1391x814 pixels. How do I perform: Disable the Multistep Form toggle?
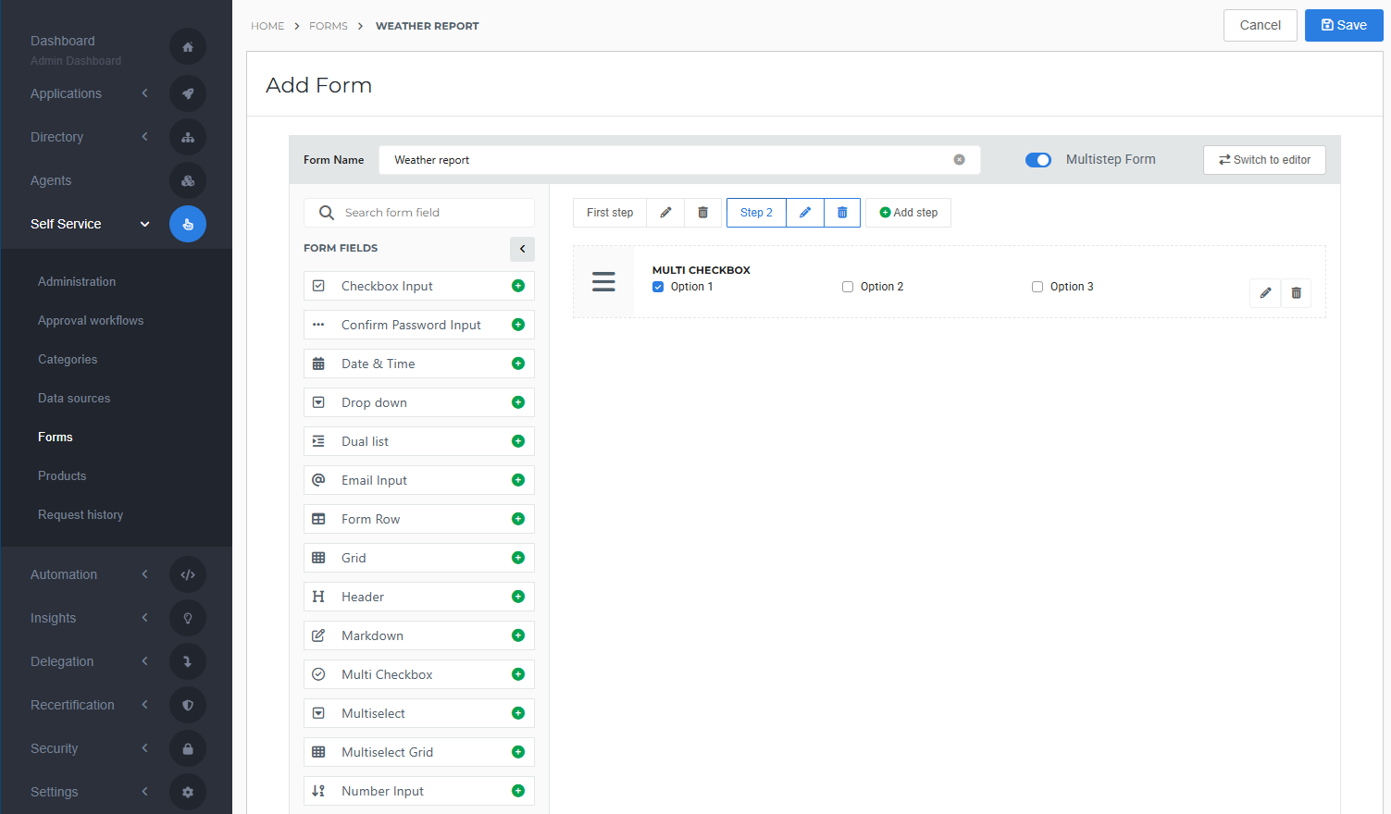[1038, 160]
